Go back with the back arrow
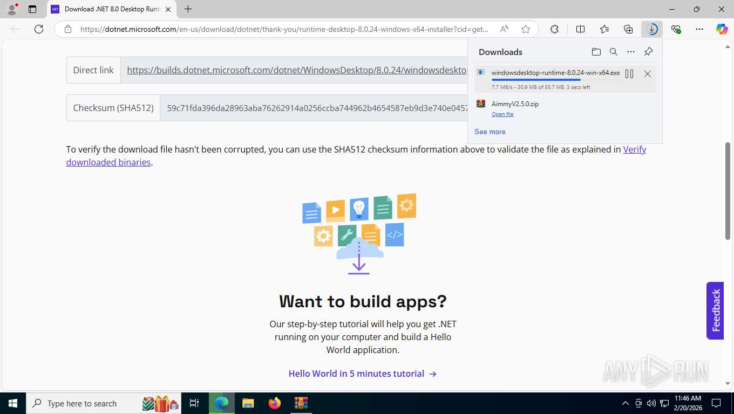The height and width of the screenshot is (414, 734). (15, 29)
